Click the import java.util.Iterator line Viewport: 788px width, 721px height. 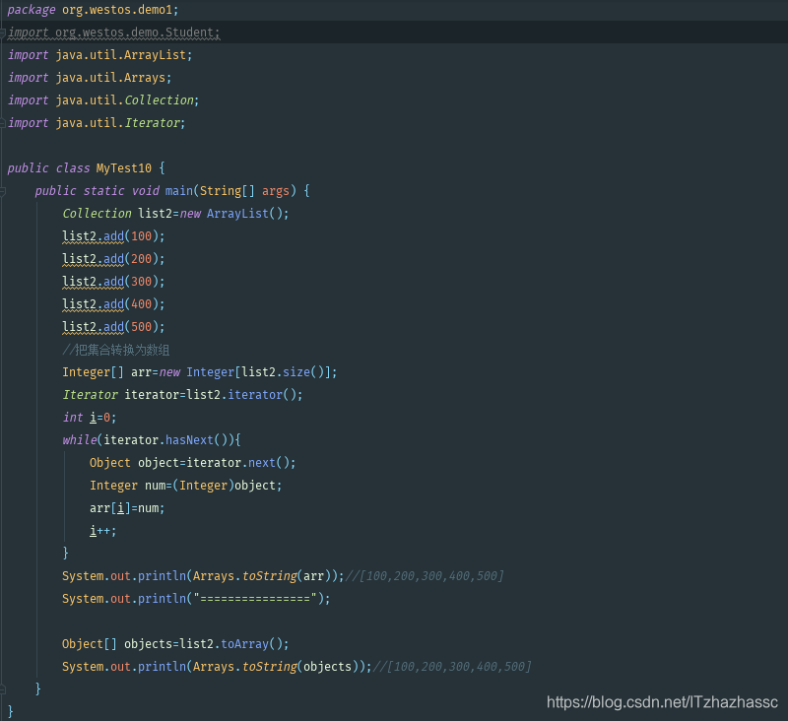tap(97, 123)
